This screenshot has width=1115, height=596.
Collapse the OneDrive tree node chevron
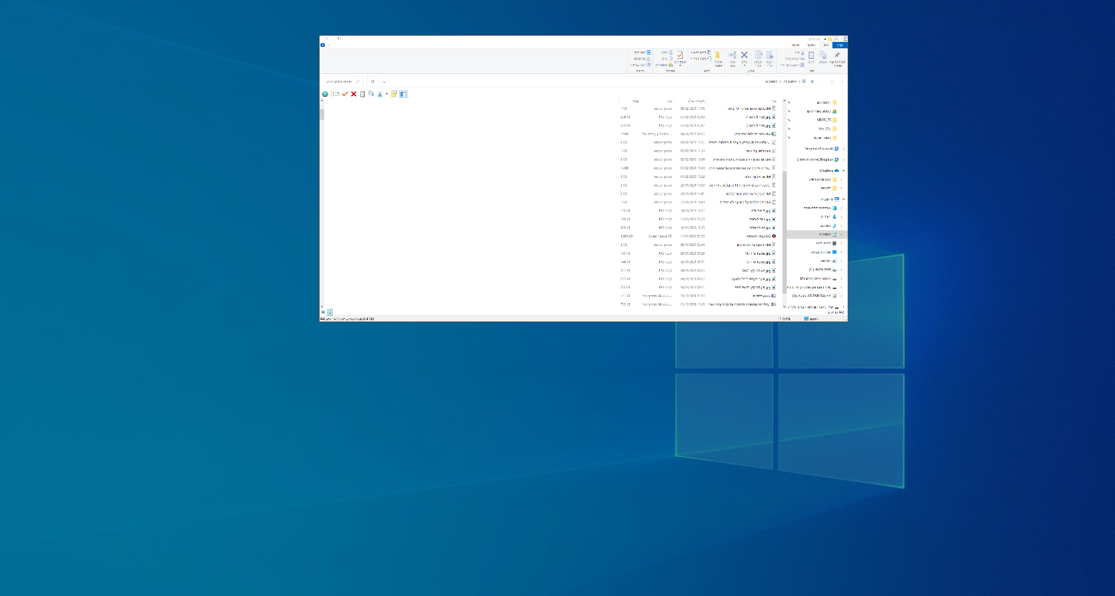point(844,171)
